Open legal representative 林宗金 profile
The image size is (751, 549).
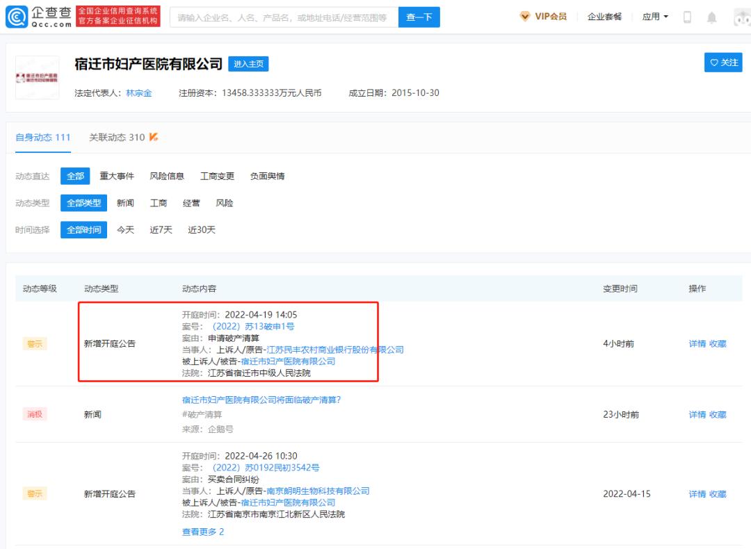click(138, 92)
